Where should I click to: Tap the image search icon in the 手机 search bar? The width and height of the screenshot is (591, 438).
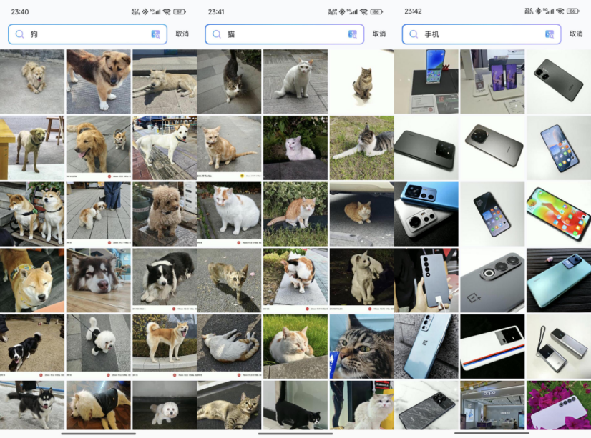[x=550, y=34]
